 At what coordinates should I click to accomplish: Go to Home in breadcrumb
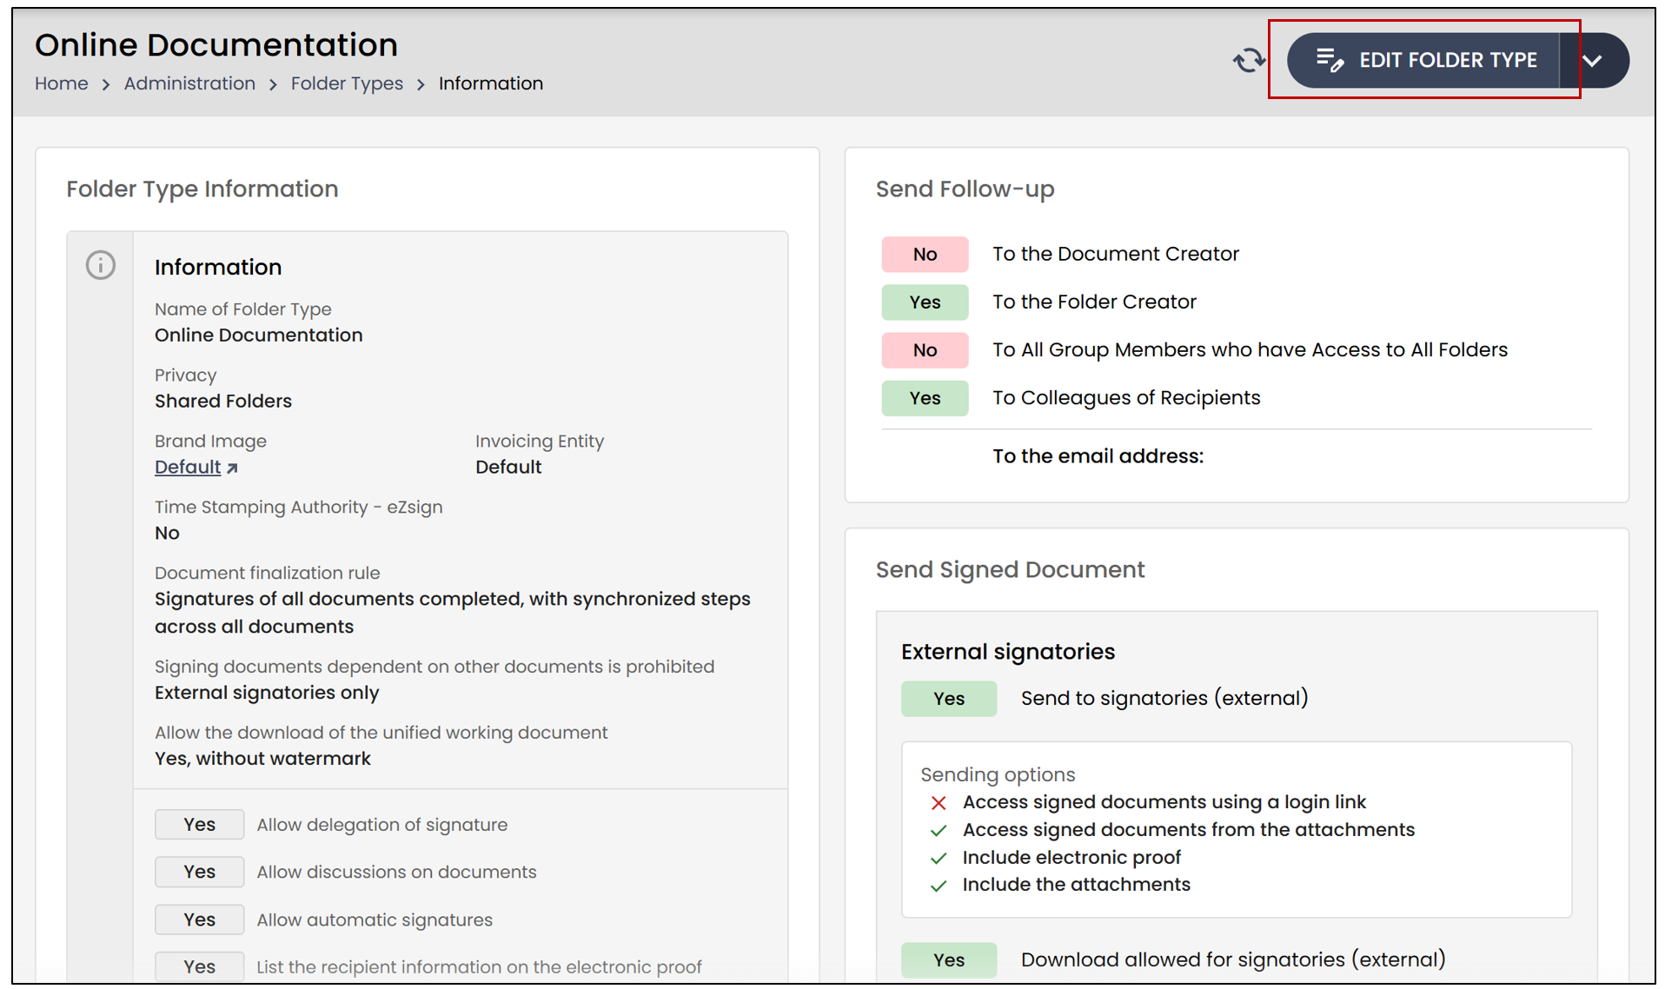click(62, 83)
